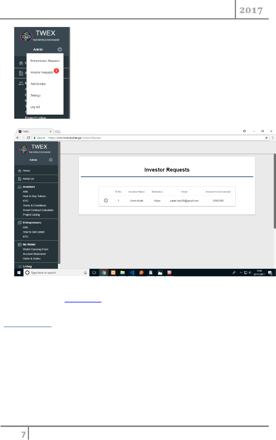Screen dimensions: 276x440
Task: Click the Chrome icon in the taskbar
Action: click(104, 273)
